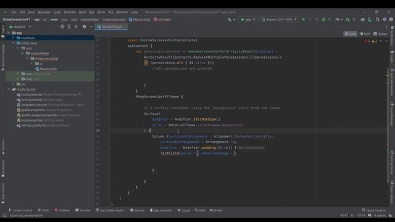The image size is (395, 222).
Task: Toggle the Bookmarks left stripe
Action: pyautogui.click(x=3, y=168)
